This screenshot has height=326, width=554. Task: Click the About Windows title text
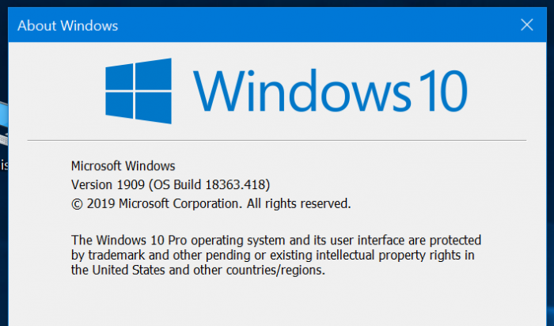(x=68, y=26)
